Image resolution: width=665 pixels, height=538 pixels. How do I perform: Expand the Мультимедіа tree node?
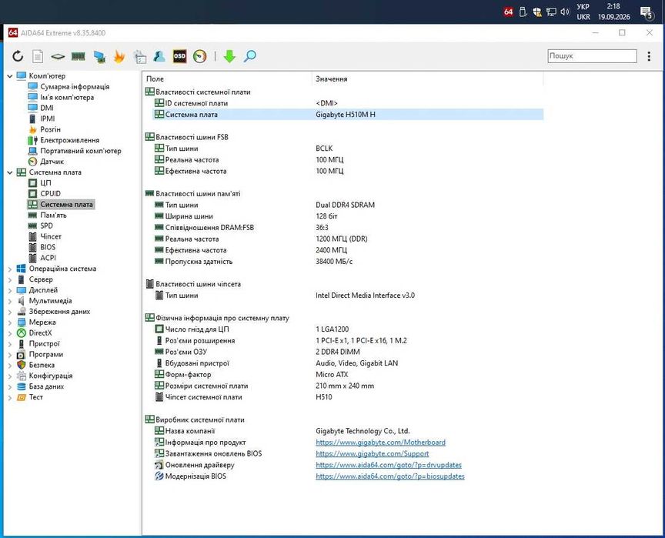tap(10, 301)
